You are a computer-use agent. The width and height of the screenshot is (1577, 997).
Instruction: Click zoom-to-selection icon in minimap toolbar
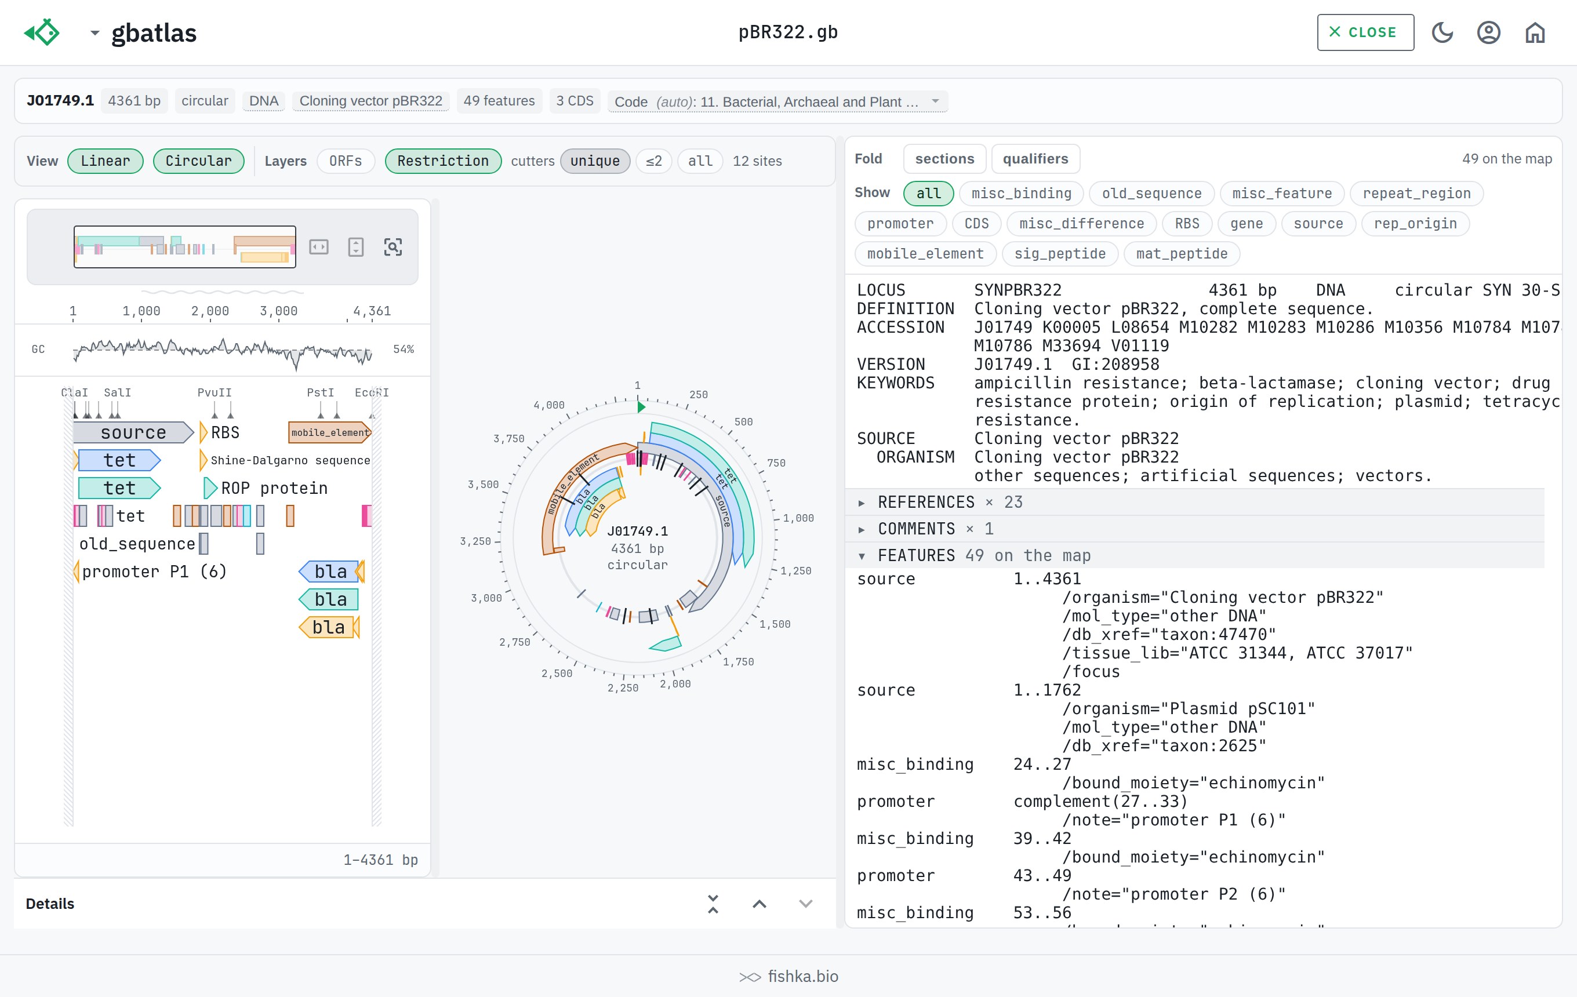[x=393, y=247]
